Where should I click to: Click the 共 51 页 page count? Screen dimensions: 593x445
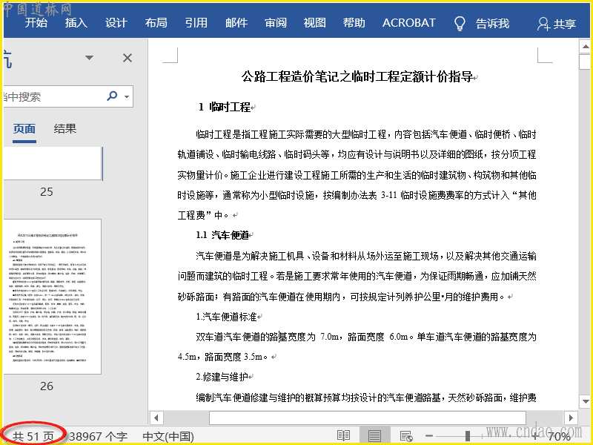coord(33,436)
